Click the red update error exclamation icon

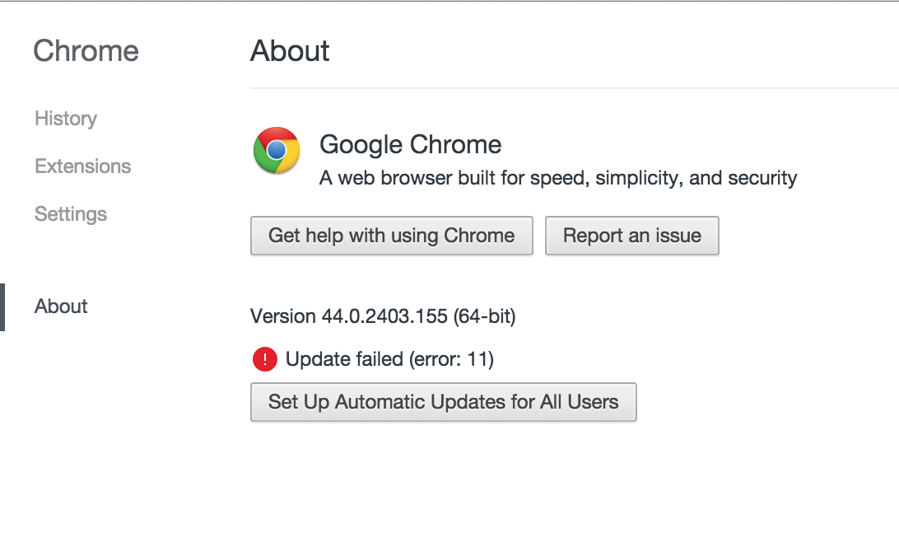coord(265,359)
